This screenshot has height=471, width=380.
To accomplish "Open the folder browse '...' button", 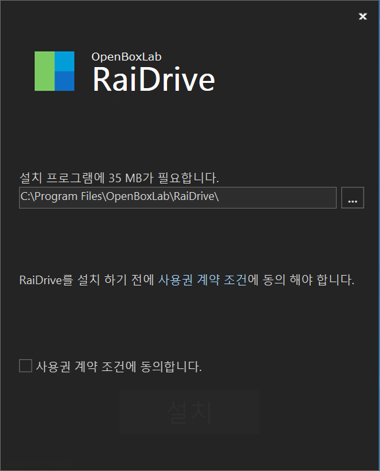I will tap(352, 197).
